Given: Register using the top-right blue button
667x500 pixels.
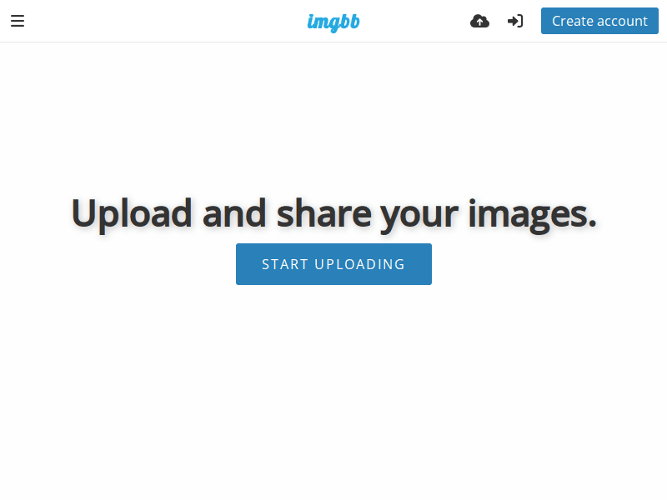Looking at the screenshot, I should pyautogui.click(x=599, y=21).
